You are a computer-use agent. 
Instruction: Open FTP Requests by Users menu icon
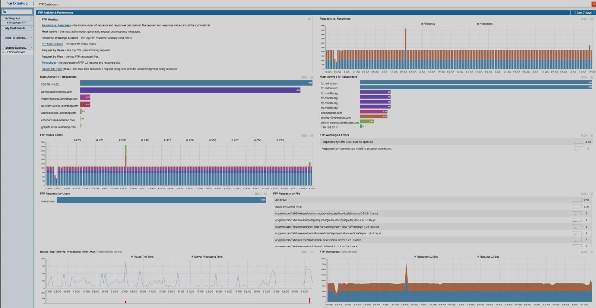(x=265, y=194)
